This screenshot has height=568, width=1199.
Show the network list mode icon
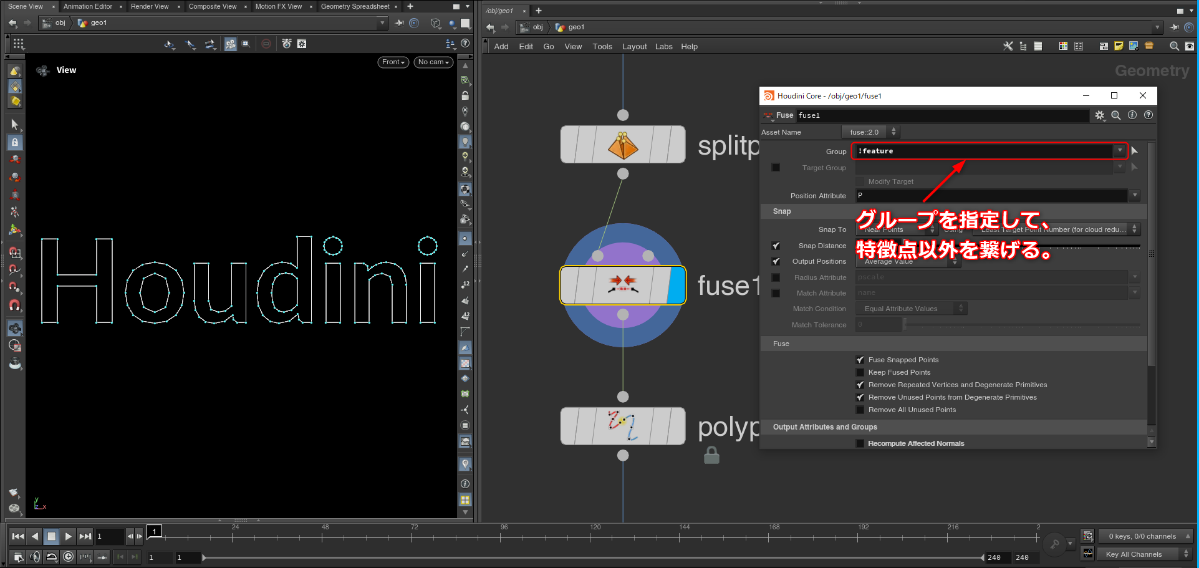(1038, 46)
